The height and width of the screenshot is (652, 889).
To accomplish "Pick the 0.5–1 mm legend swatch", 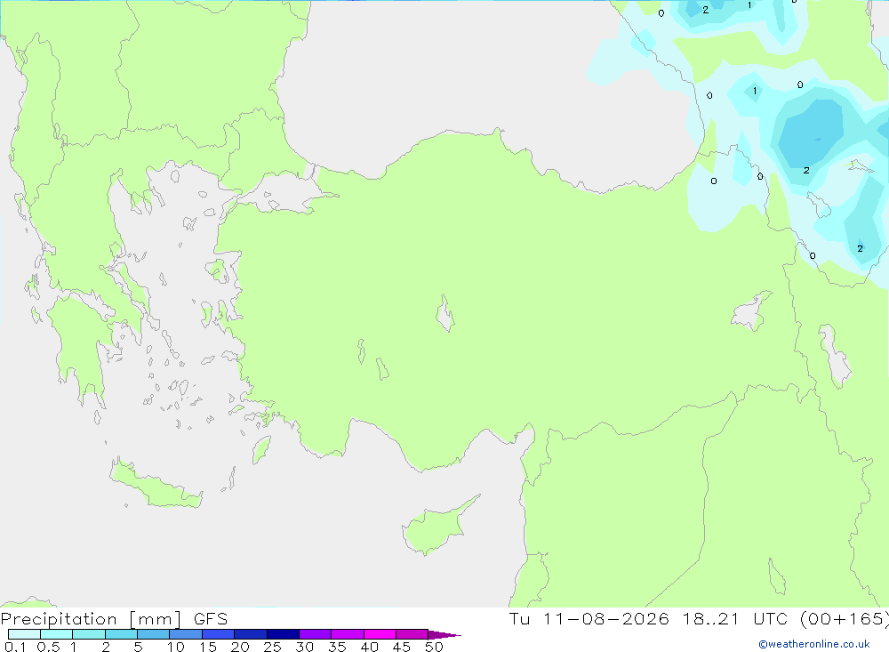I will point(57,634).
